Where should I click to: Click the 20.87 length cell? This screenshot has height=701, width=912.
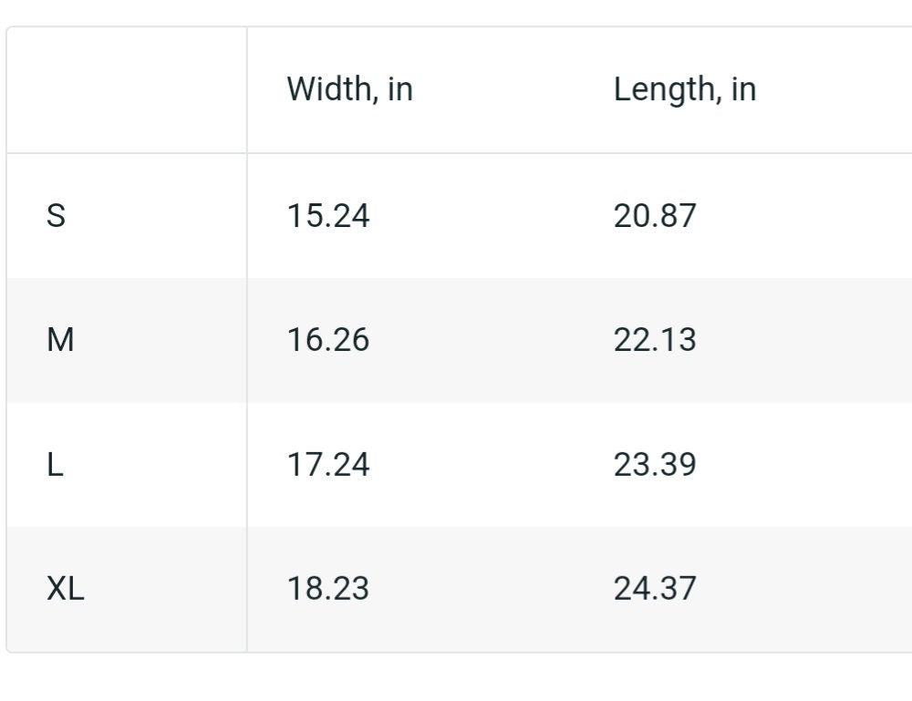point(655,216)
